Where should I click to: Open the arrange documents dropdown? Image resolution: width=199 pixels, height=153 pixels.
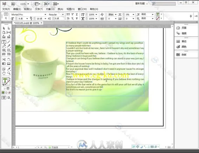[56, 4]
